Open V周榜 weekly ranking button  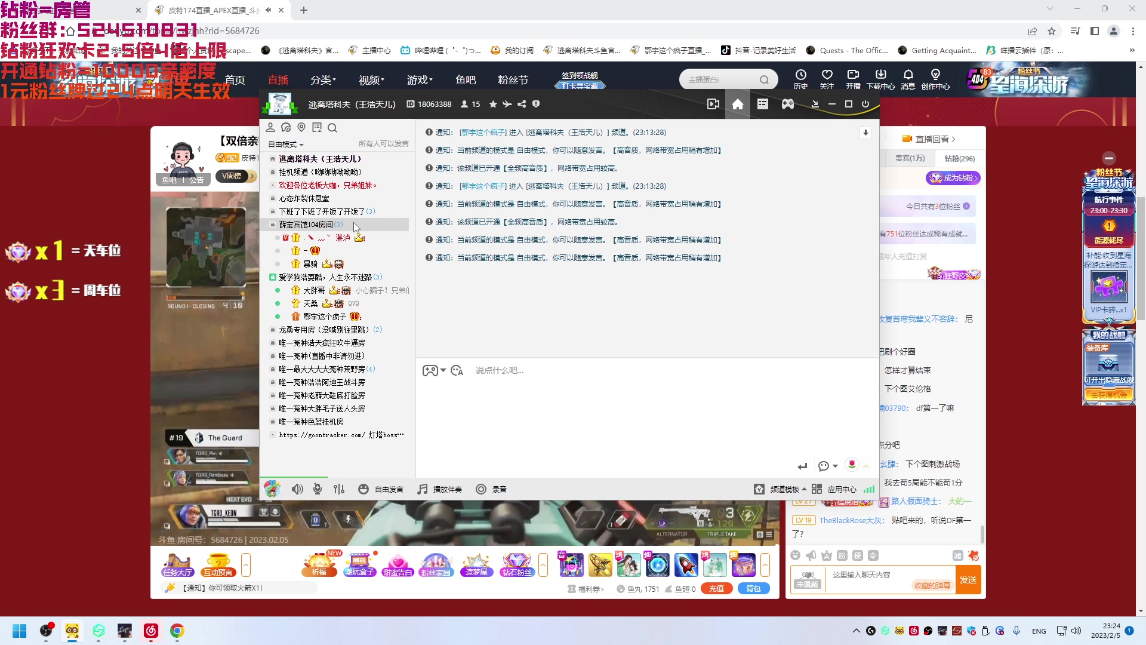(x=235, y=176)
